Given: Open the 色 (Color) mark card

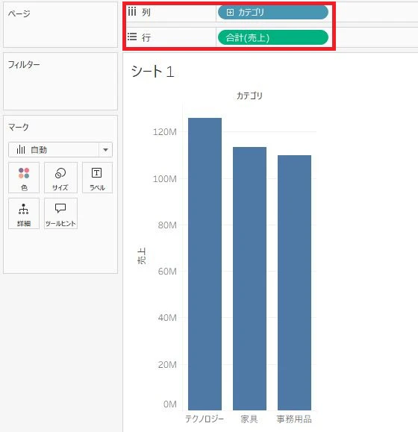Looking at the screenshot, I should pyautogui.click(x=24, y=178).
